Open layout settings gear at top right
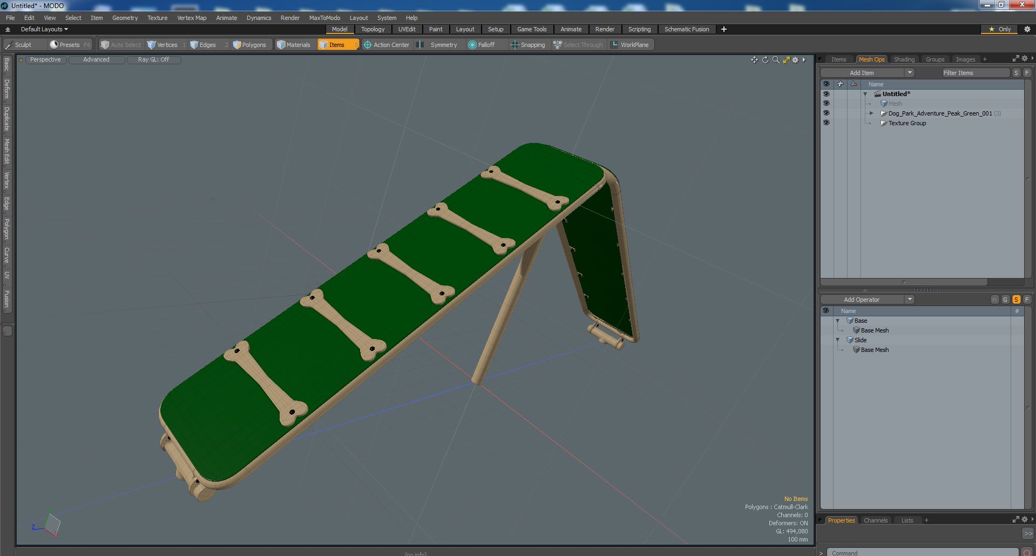Viewport: 1036px width, 556px height. tap(1027, 29)
